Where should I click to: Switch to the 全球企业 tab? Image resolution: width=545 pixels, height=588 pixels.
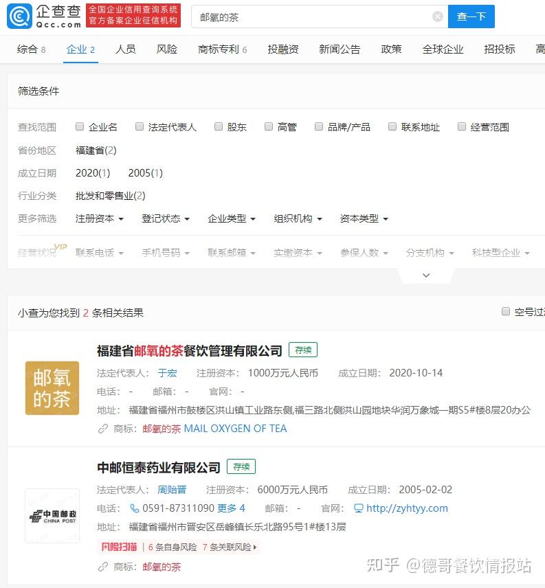click(x=443, y=49)
